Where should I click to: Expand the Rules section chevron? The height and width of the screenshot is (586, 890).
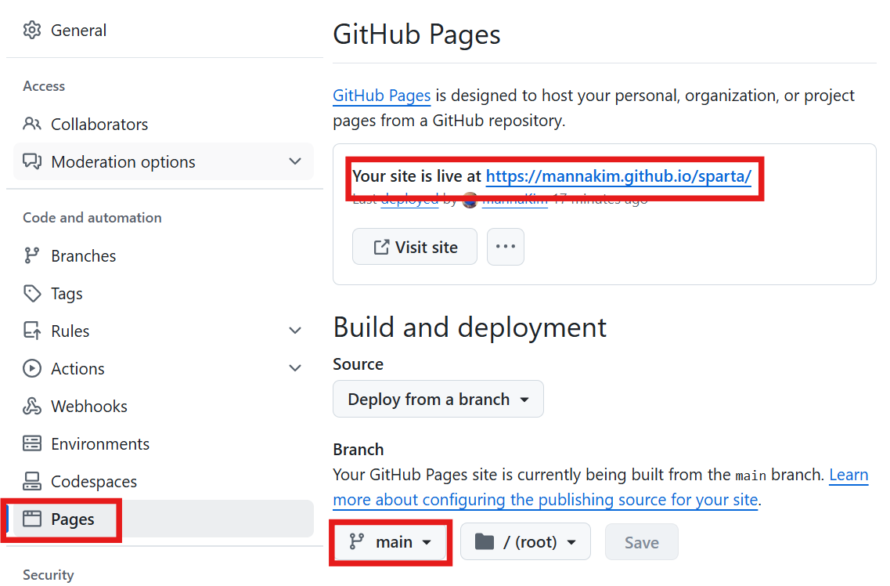[x=295, y=331]
